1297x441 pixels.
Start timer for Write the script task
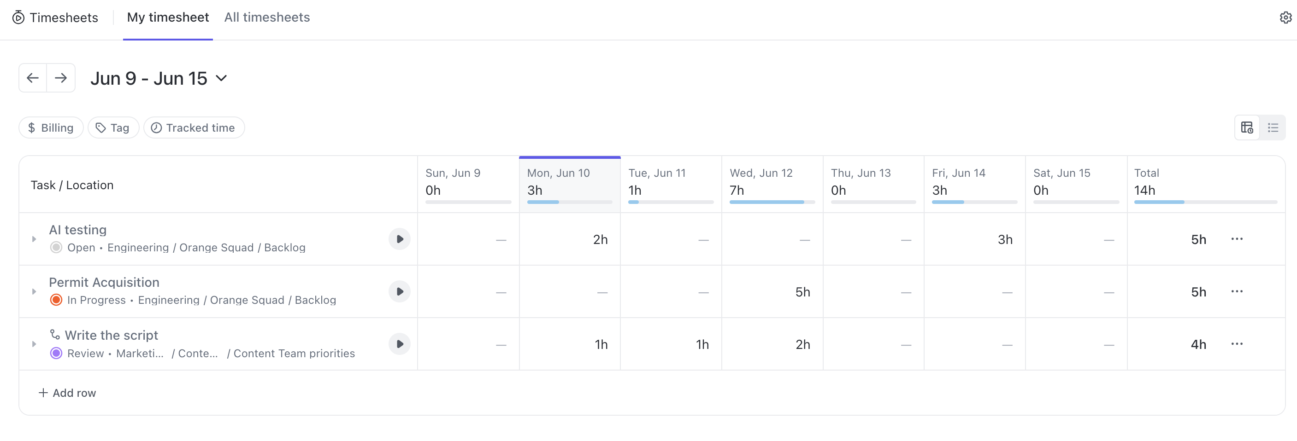tap(399, 344)
